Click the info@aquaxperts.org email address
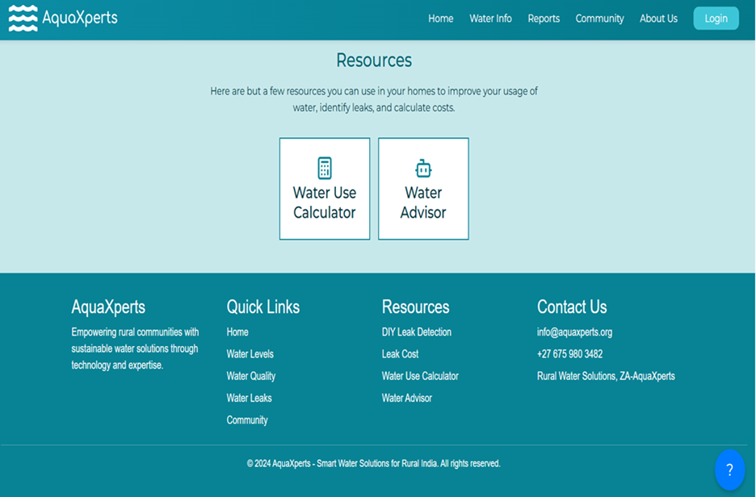 [574, 332]
